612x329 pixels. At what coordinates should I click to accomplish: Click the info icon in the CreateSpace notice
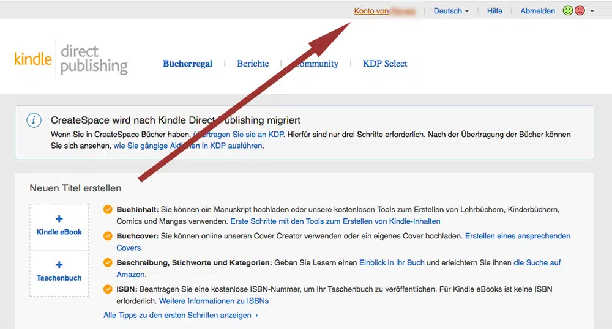[x=34, y=120]
